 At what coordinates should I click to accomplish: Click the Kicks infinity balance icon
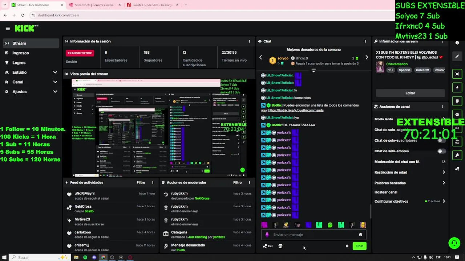click(268, 246)
